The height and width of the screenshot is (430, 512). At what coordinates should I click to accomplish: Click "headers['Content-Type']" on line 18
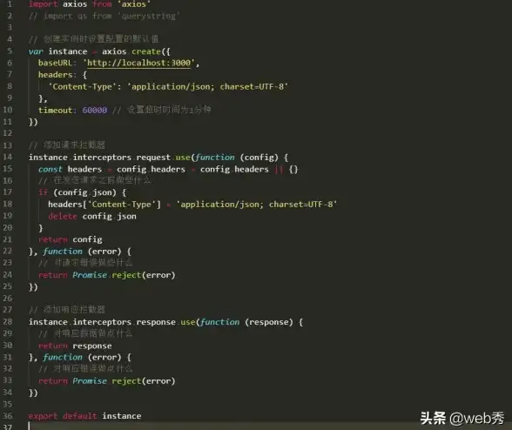click(x=104, y=205)
